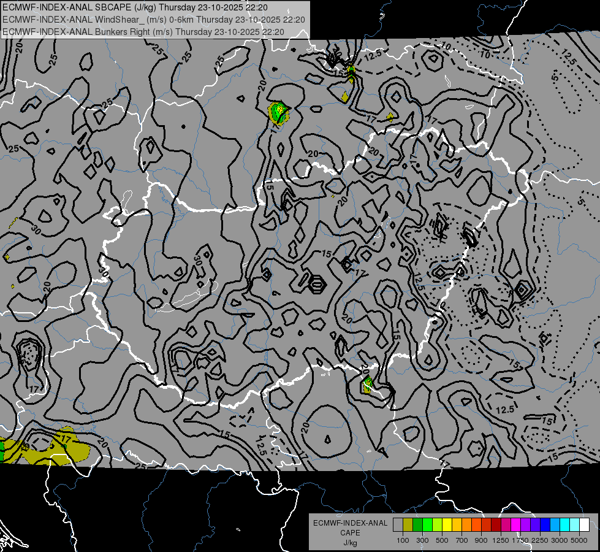Click the 5000 legend value label
600x552 pixels.
(579, 540)
